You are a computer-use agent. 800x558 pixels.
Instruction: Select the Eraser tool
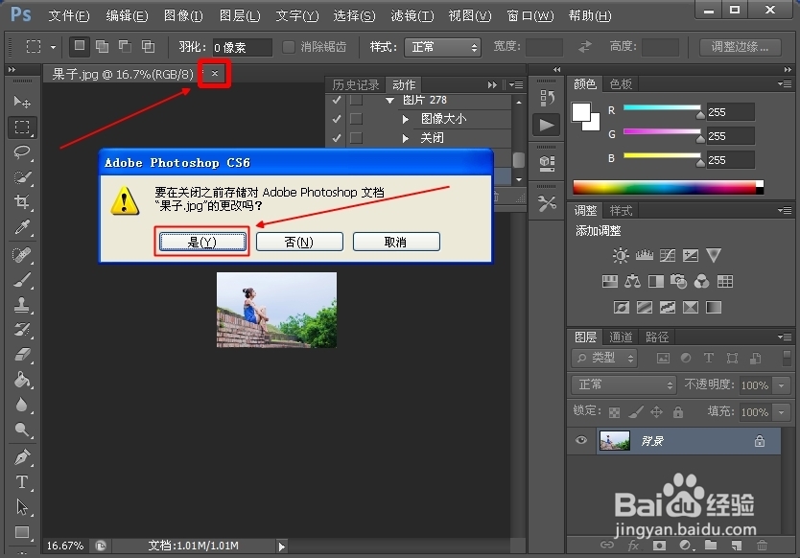tap(21, 355)
